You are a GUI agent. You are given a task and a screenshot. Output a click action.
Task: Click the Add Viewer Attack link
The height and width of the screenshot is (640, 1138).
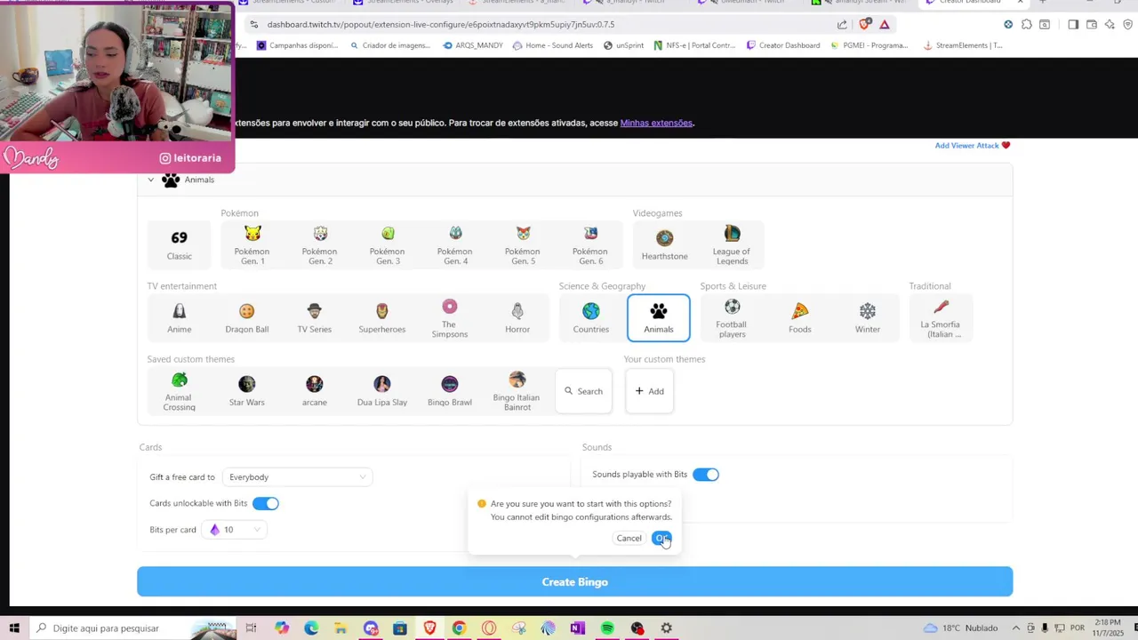(972, 145)
